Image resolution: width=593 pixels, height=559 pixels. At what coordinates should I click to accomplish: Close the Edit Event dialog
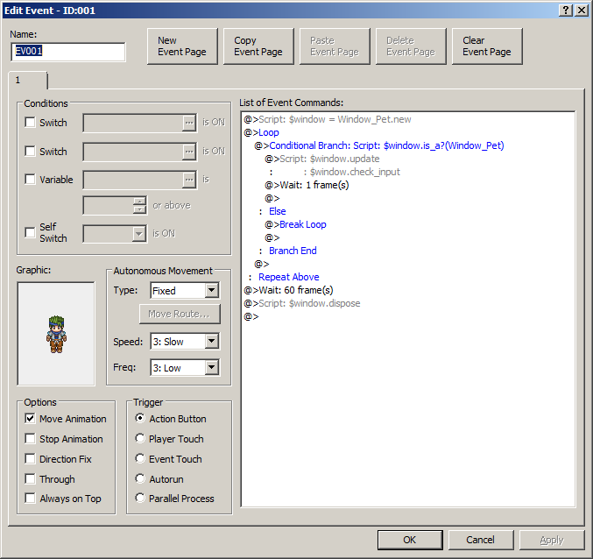click(582, 11)
